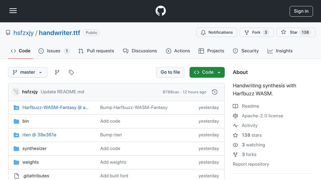Image resolution: width=321 pixels, height=180 pixels.
Task: Open the Insights tab
Action: tap(280, 51)
